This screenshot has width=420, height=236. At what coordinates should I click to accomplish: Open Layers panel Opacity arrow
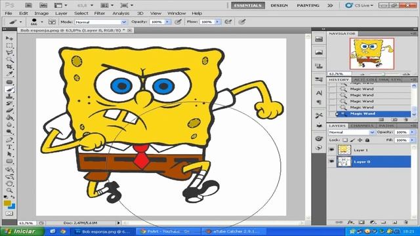click(412, 132)
